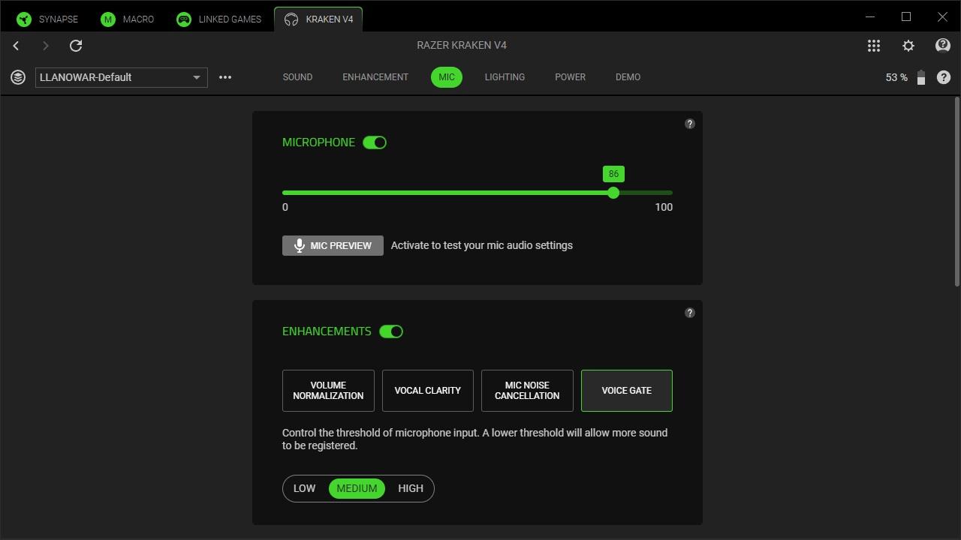Minimize the Synapse window
Screen dimensions: 961x540
coord(870,16)
